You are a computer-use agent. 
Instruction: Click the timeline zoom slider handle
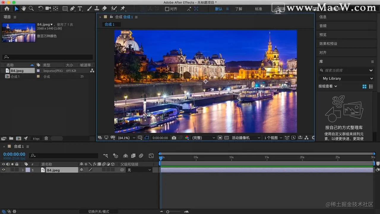(168, 212)
